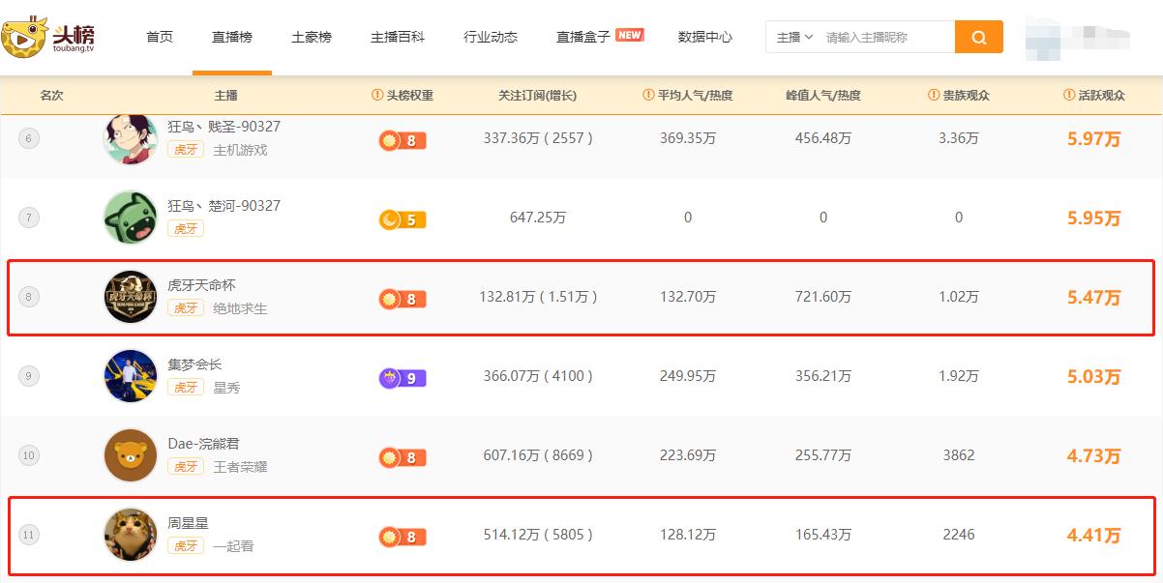Open the 数据中心 page

pyautogui.click(x=701, y=37)
